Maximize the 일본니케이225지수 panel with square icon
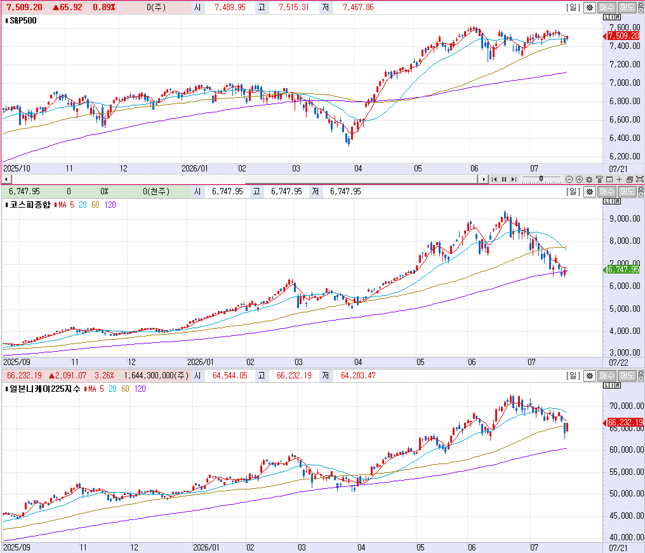 point(641,373)
